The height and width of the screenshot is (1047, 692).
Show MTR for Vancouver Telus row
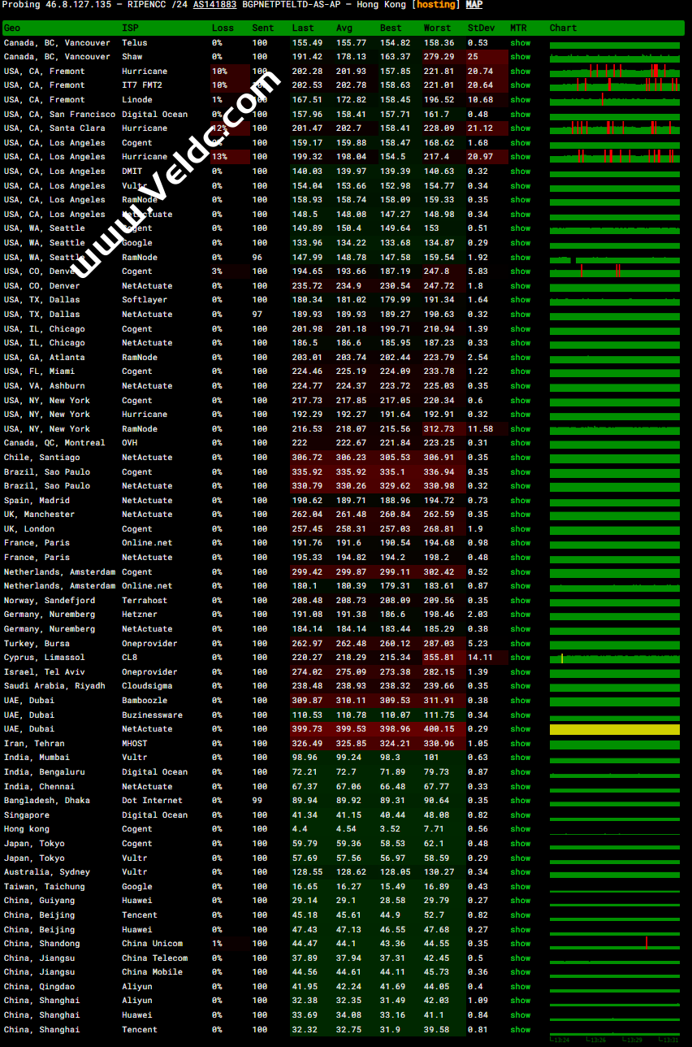[x=521, y=42]
